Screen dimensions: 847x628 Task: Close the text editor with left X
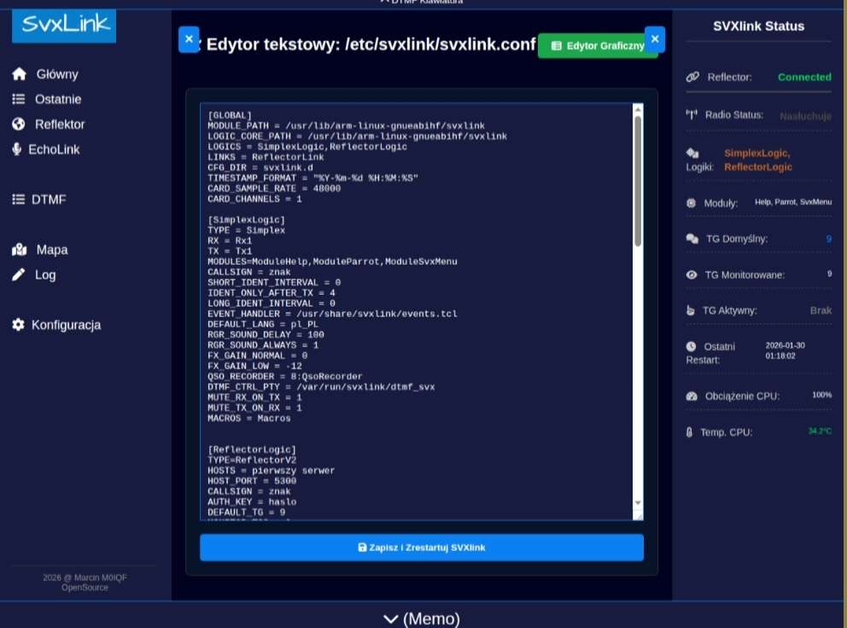pyautogui.click(x=189, y=39)
